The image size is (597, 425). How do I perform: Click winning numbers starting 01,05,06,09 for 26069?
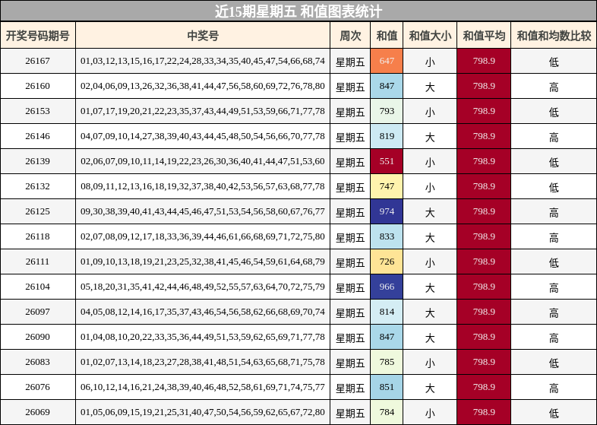(x=203, y=412)
